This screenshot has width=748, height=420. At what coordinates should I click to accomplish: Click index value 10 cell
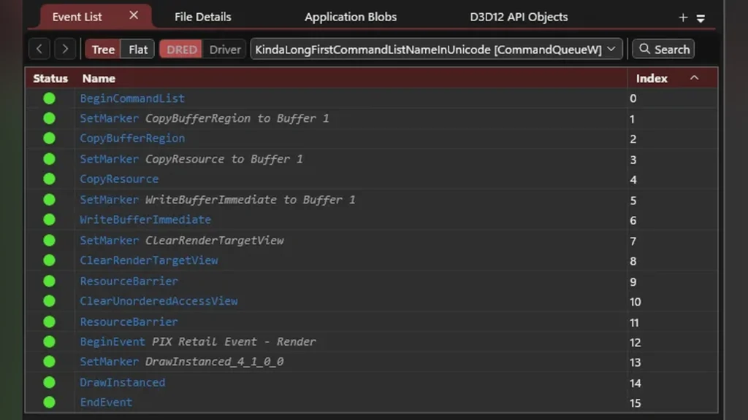(635, 302)
